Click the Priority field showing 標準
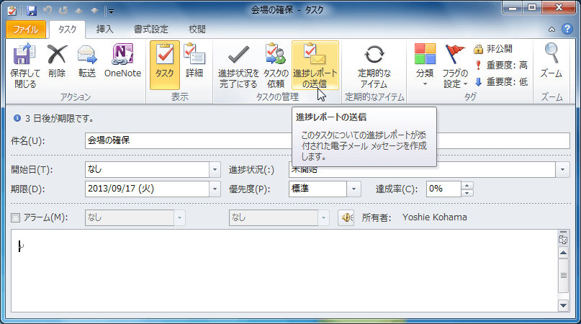Image resolution: width=581 pixels, height=324 pixels. coord(317,189)
